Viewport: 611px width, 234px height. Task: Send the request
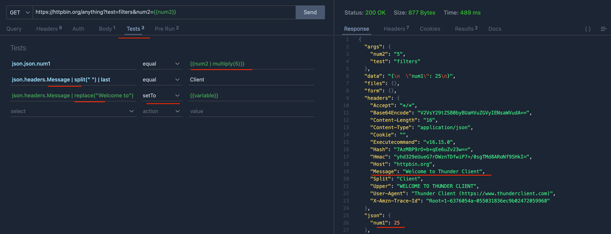310,12
